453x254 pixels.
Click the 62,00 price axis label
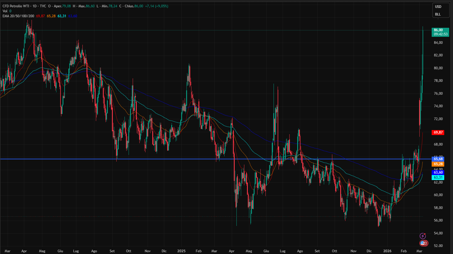click(x=438, y=182)
